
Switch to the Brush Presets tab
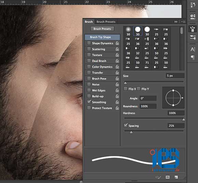pyautogui.click(x=106, y=22)
